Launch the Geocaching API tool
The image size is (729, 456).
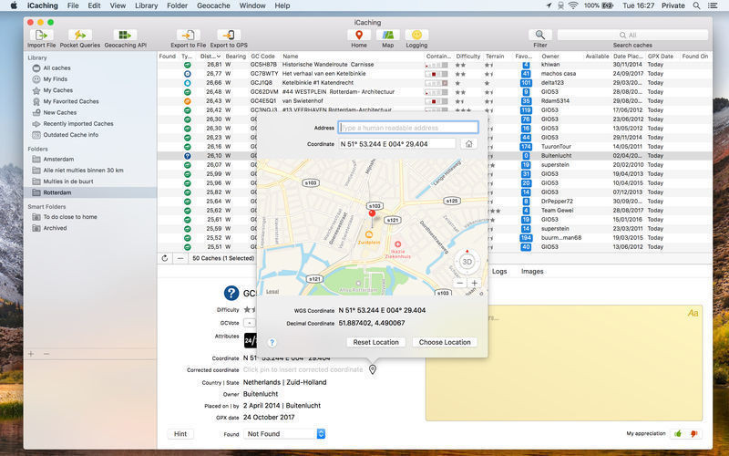click(x=125, y=36)
